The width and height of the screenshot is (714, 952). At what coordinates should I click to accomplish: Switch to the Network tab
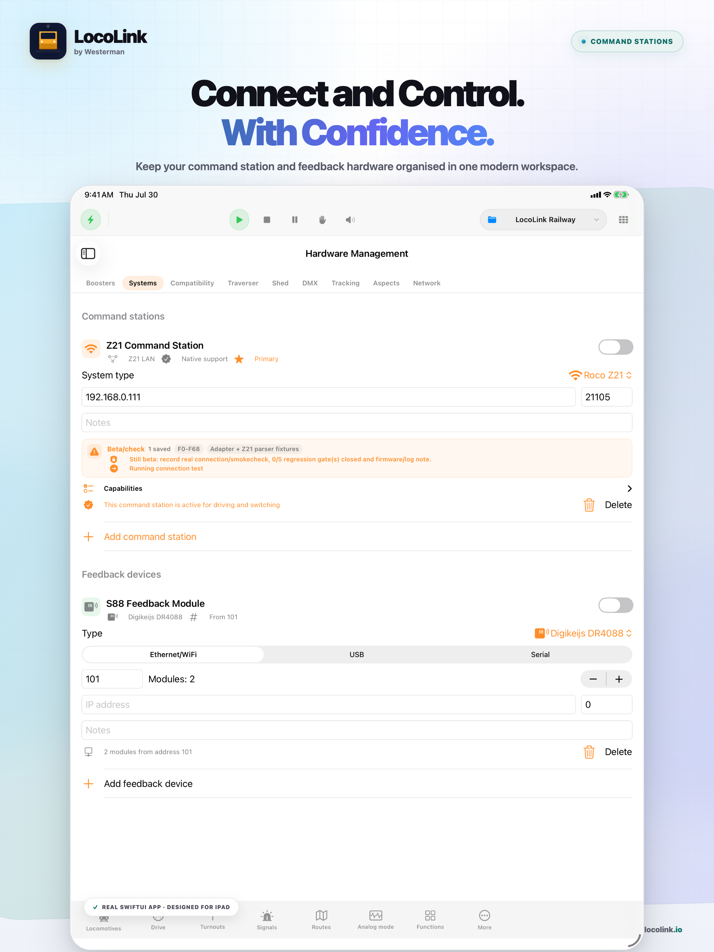[427, 283]
